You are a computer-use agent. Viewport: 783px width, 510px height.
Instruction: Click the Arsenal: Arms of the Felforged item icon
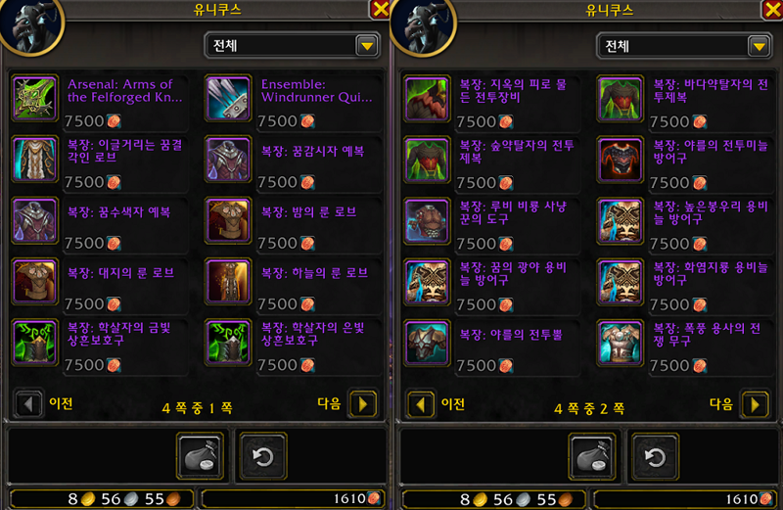click(x=34, y=99)
